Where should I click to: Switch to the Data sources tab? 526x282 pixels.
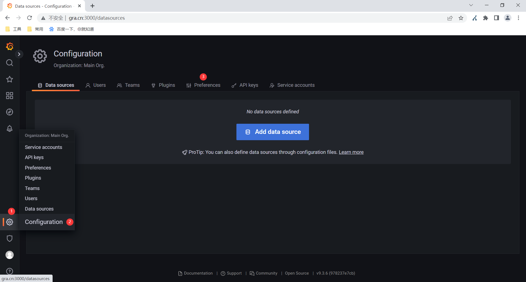[56, 85]
